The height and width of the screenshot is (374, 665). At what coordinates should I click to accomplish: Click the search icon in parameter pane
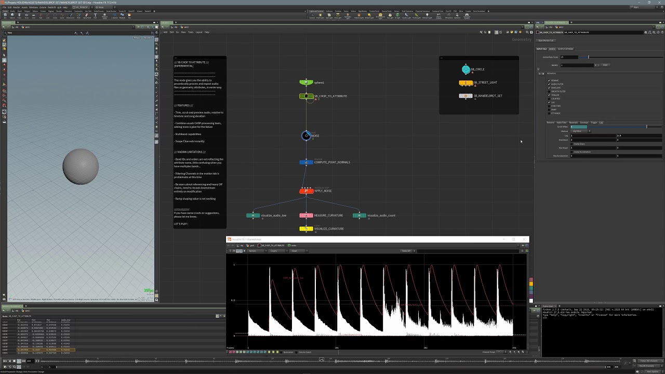click(x=654, y=32)
